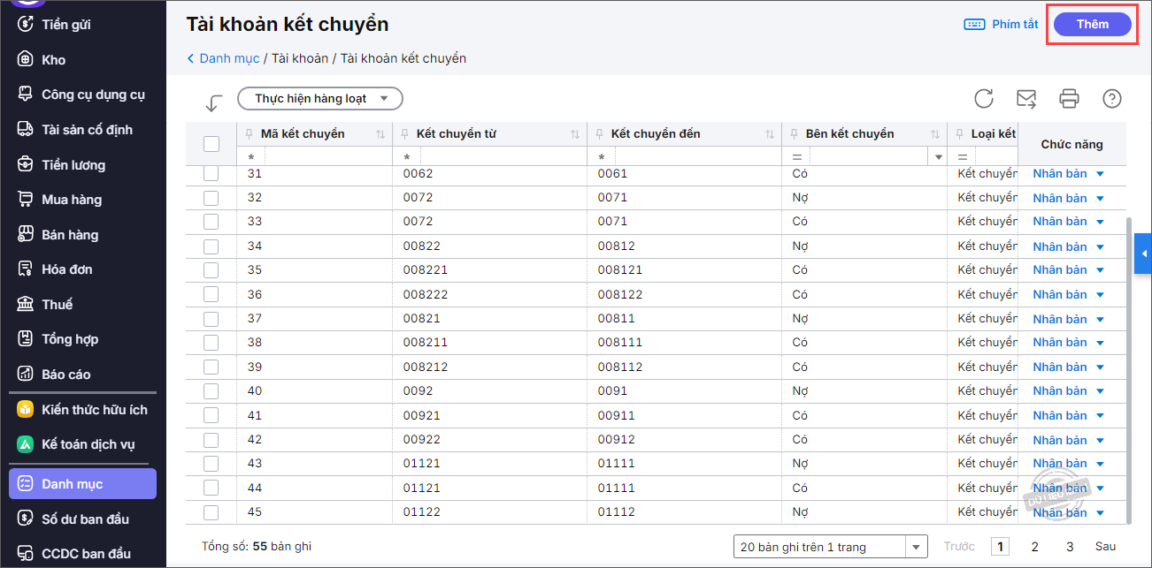
Task: Click the Thêm button
Action: [1093, 25]
